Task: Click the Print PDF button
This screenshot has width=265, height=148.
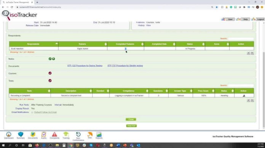Action: coord(131,126)
